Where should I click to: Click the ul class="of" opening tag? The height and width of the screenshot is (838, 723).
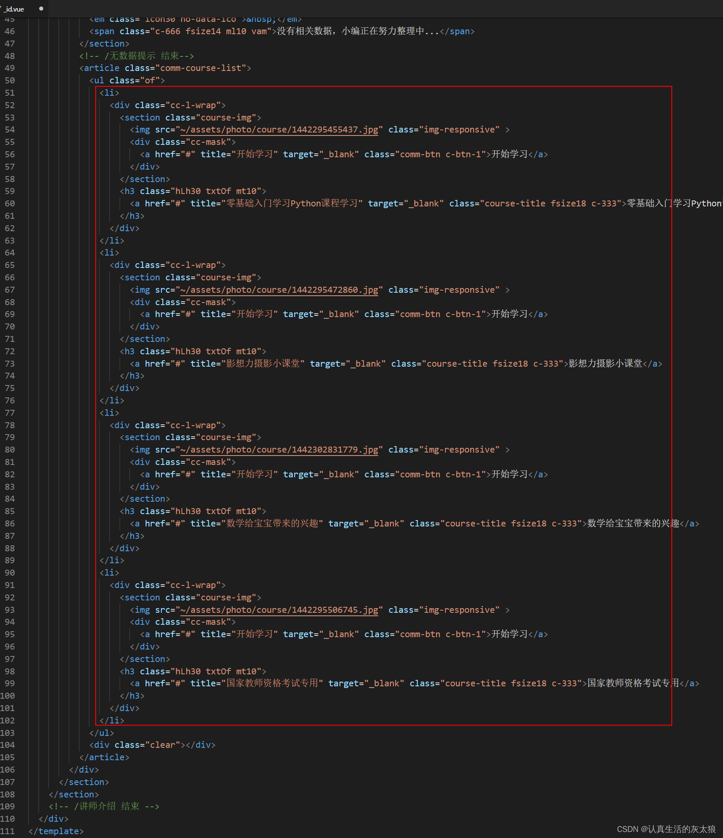[x=127, y=80]
